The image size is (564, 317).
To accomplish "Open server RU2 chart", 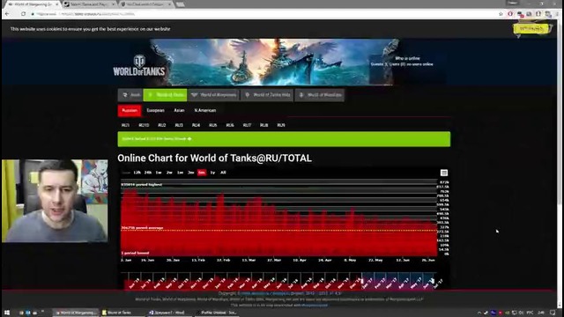I will pos(162,125).
